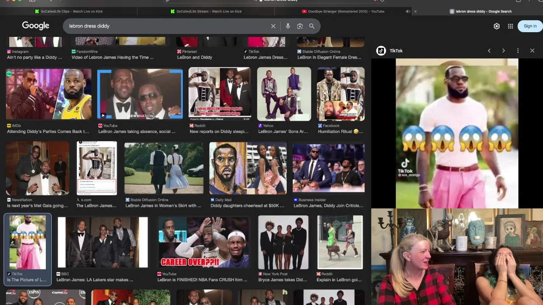Open Reddit image New reports on Diddy

220,94
